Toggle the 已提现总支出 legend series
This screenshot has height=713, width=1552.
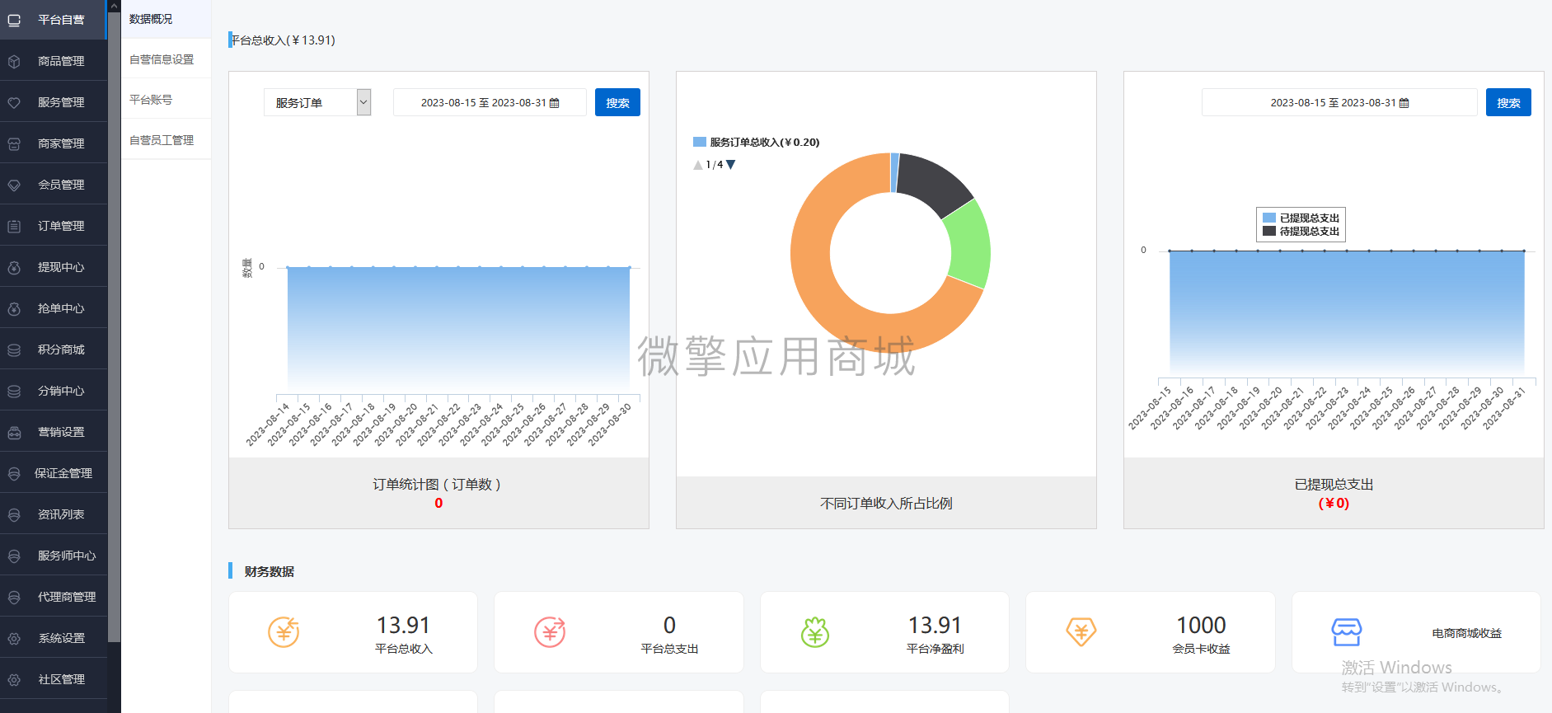pyautogui.click(x=1301, y=218)
